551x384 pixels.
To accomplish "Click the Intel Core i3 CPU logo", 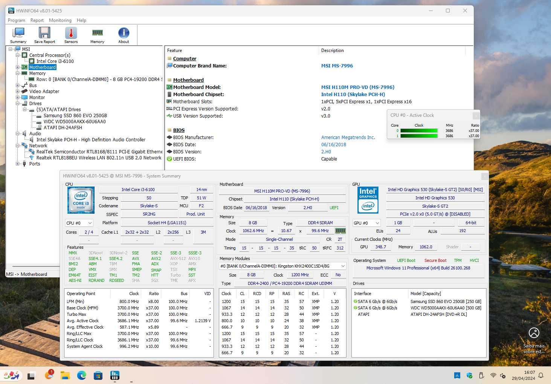I will tap(81, 200).
